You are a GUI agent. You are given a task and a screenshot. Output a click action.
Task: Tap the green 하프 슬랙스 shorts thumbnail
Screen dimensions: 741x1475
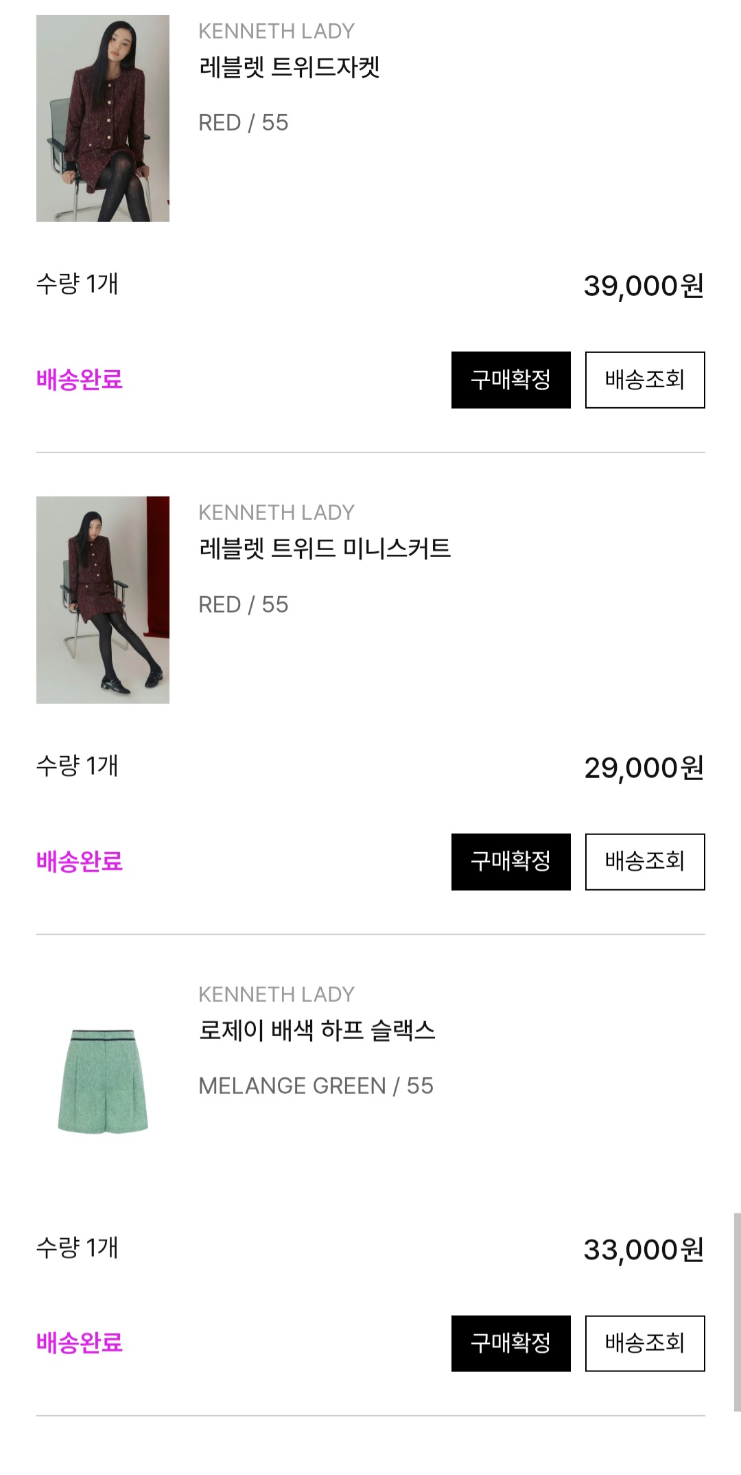[x=103, y=1082]
